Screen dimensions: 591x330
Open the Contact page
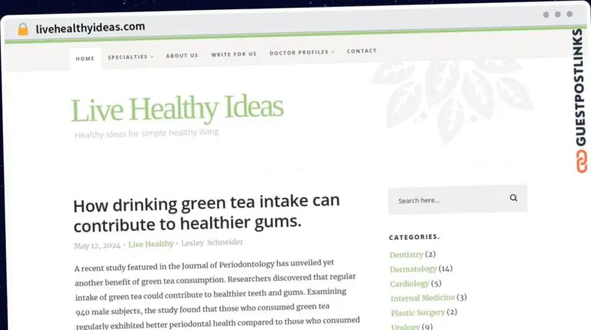(x=362, y=52)
